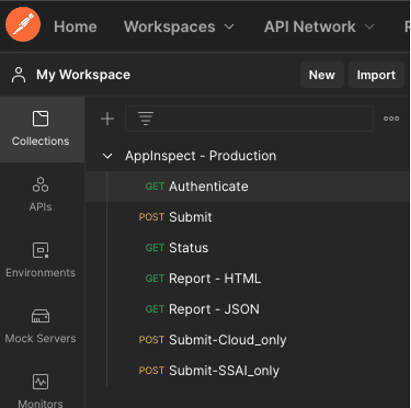Open My Workspace title link
411x408 pixels.
coord(83,74)
